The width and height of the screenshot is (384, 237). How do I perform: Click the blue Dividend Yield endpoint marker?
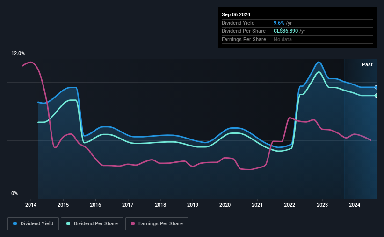376,87
